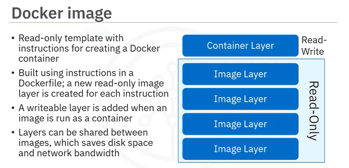Screen dimensions: 349x168
Task: Click the "Built using instructions in a" bullet text
Action: [x=76, y=73]
